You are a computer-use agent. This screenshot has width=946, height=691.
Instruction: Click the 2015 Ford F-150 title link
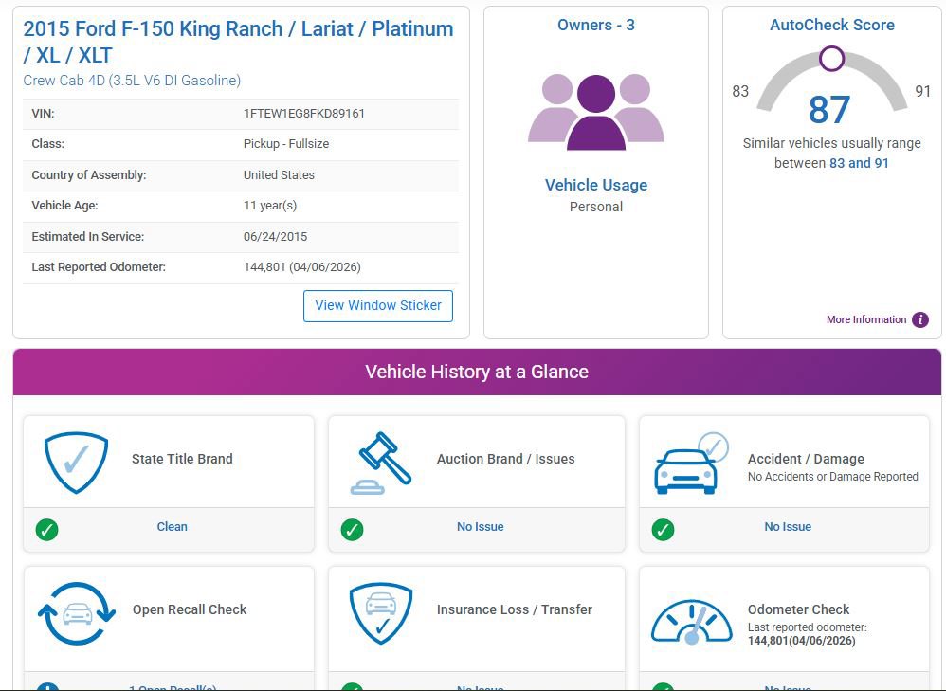coord(238,42)
